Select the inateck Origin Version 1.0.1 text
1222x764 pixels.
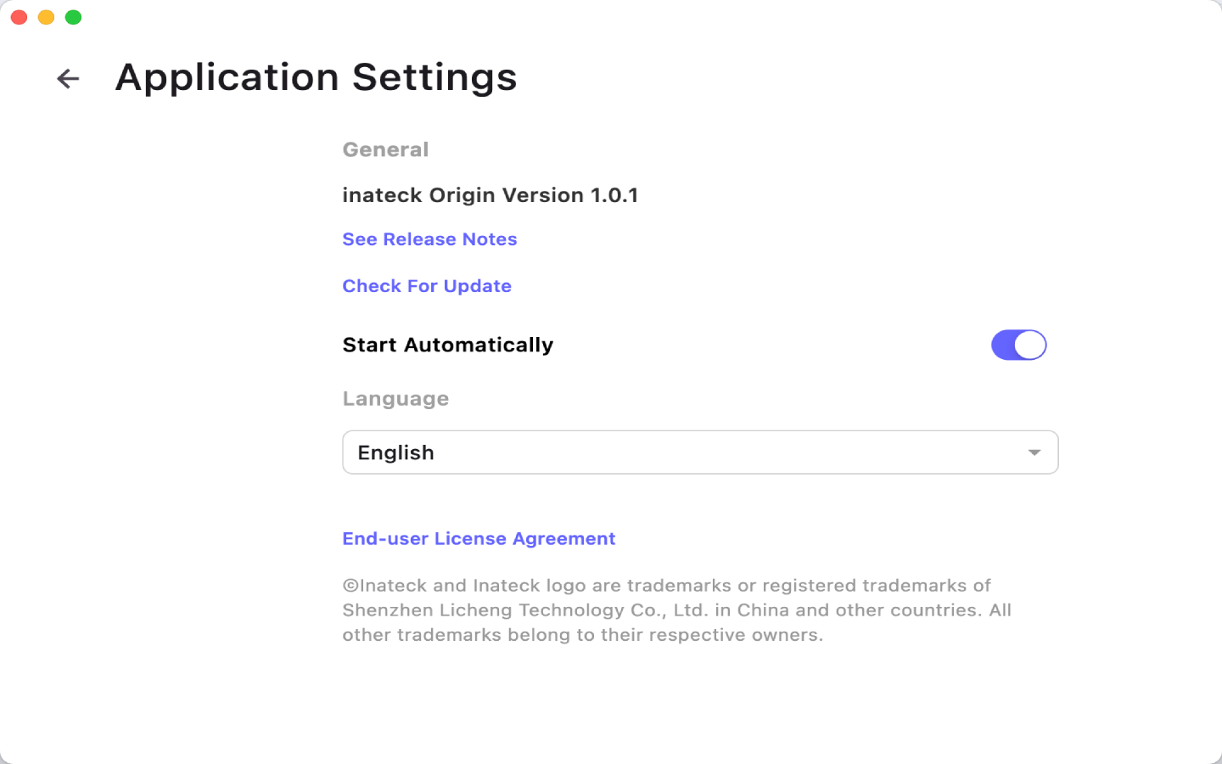tap(490, 195)
